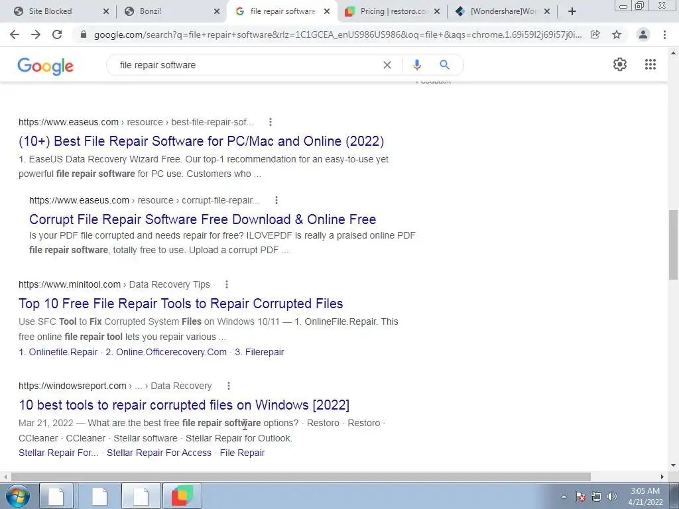Screen dimensions: 679x509
Task: Select the file repair software tab
Action: coord(281,11)
